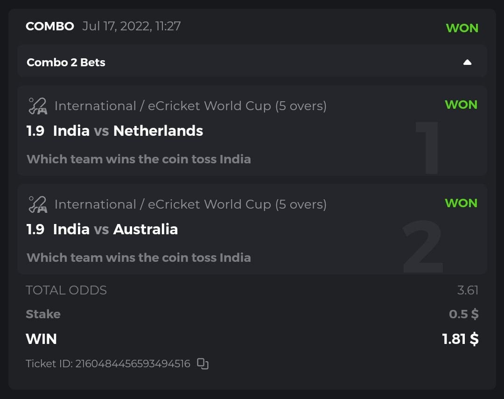Click coin toss market text for Australia bet
Viewport: 504px width, 399px height.
pos(139,258)
